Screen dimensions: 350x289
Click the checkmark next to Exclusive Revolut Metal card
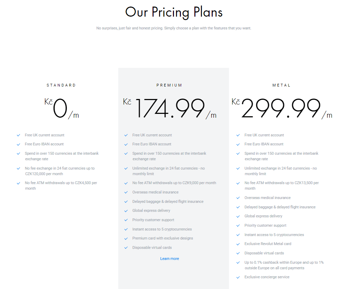tap(238, 244)
